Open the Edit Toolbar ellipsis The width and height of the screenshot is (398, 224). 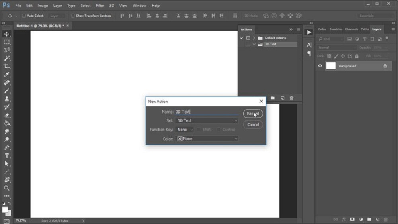coord(7,196)
